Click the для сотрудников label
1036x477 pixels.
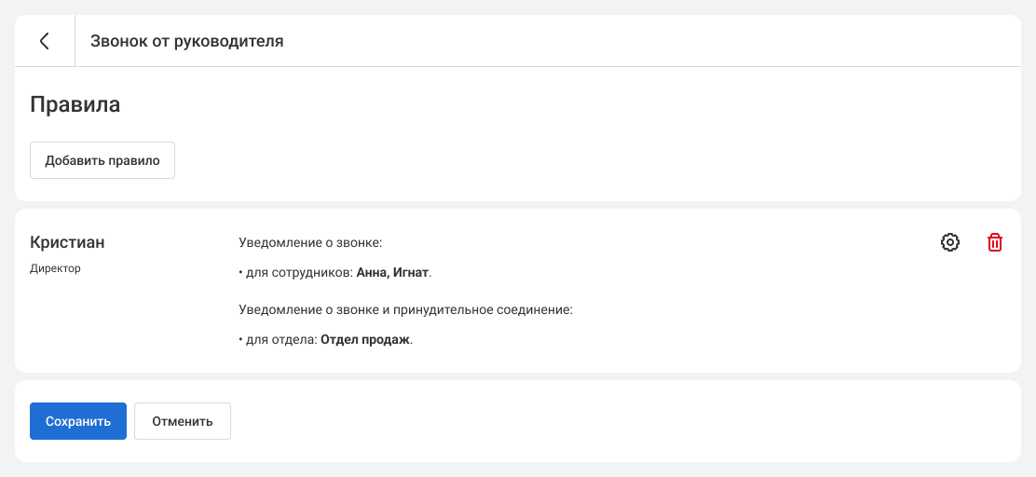(298, 273)
